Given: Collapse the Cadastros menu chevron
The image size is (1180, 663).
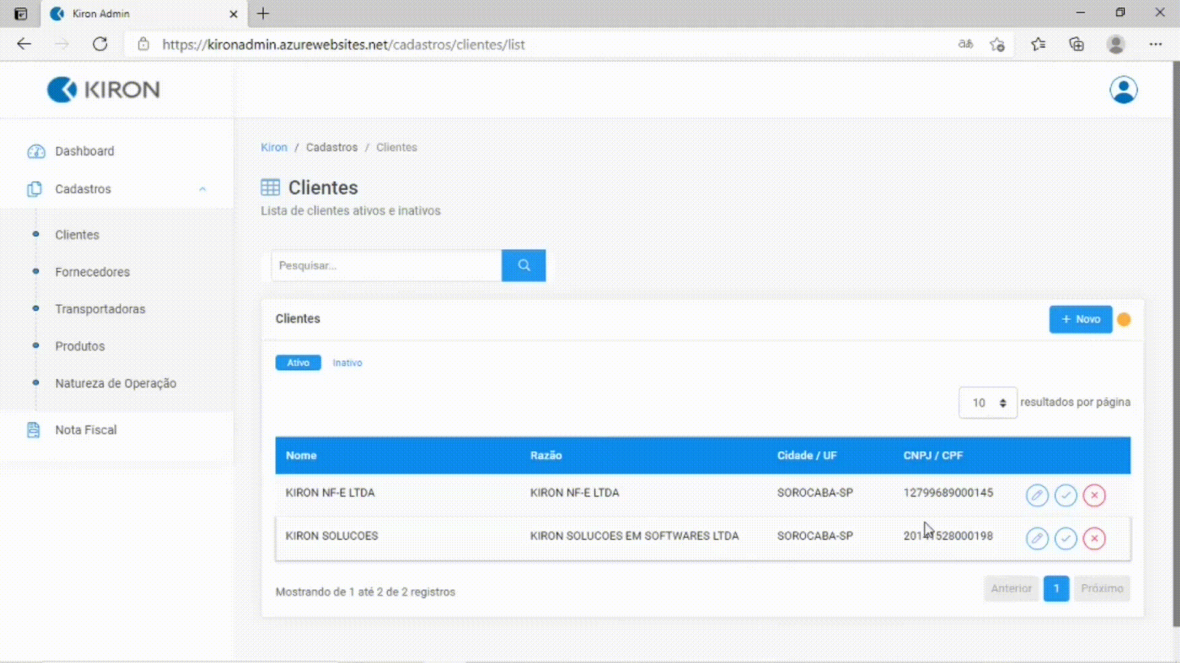Looking at the screenshot, I should pos(202,189).
